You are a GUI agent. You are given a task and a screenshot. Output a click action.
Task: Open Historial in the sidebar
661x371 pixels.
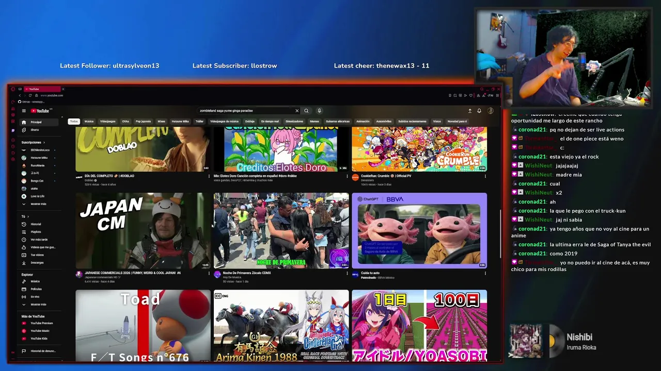tap(39, 224)
